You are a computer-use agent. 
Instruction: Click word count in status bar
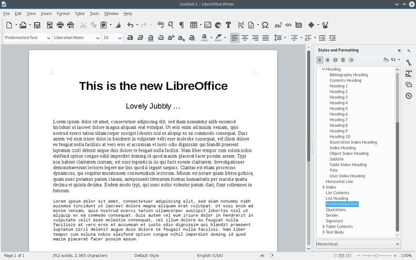coord(80,256)
